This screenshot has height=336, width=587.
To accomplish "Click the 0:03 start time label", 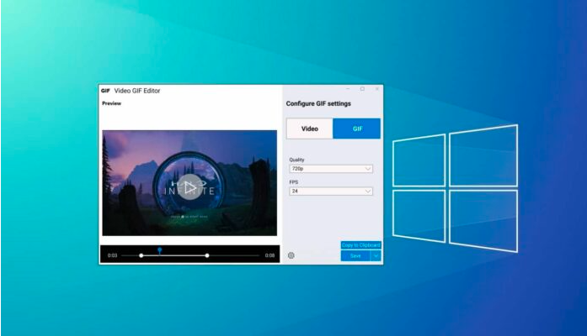I will point(112,255).
